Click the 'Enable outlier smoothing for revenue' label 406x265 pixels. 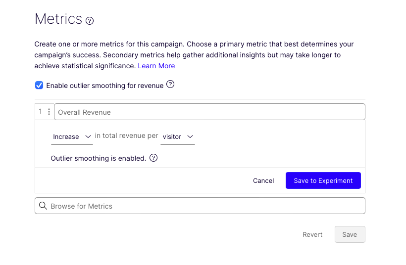[x=105, y=86]
